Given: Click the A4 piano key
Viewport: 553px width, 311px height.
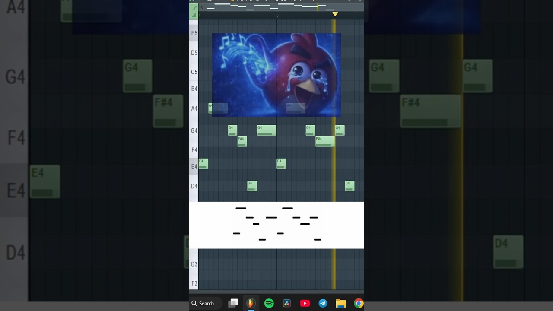Looking at the screenshot, I should (x=194, y=108).
